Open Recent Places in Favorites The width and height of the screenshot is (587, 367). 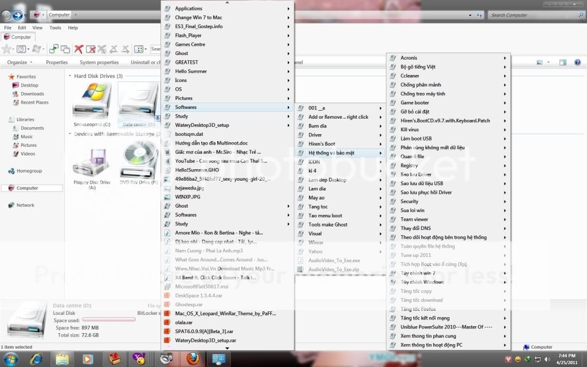coord(34,103)
